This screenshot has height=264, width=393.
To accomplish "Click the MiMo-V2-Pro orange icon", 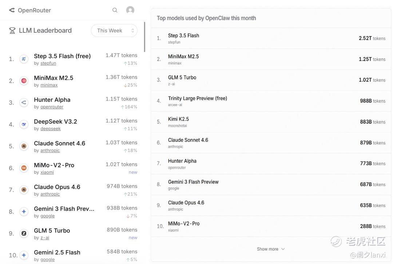I will coord(24,168).
